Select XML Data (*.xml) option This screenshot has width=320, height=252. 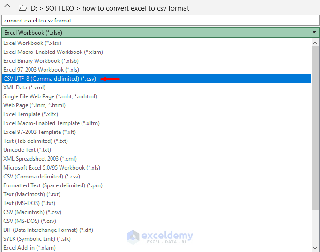tap(156, 88)
